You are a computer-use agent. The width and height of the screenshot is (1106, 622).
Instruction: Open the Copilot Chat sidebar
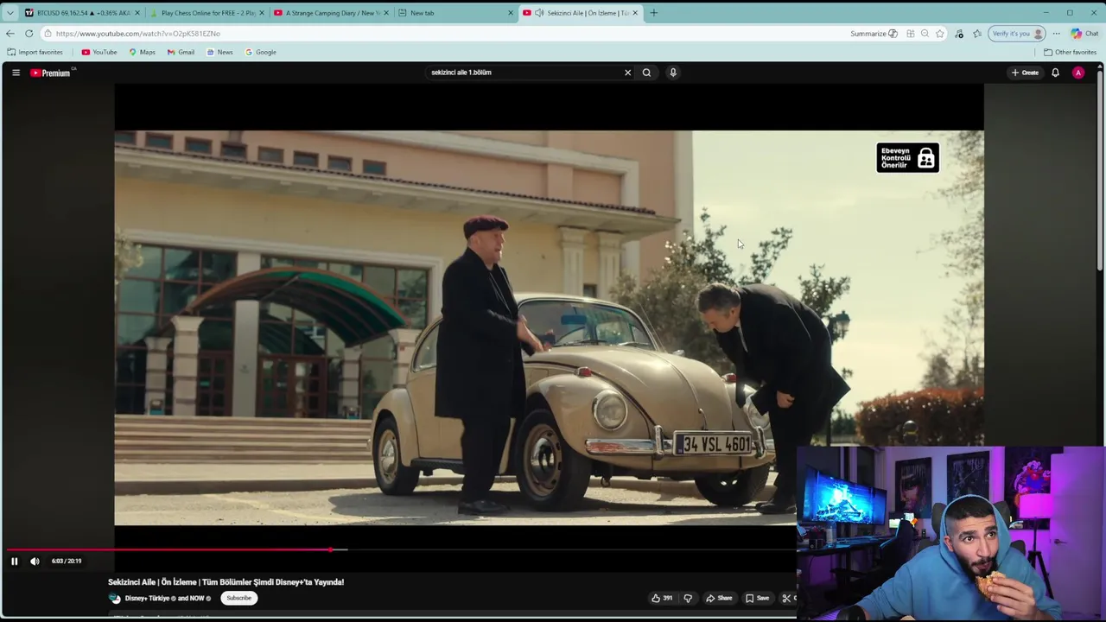[x=1084, y=34]
